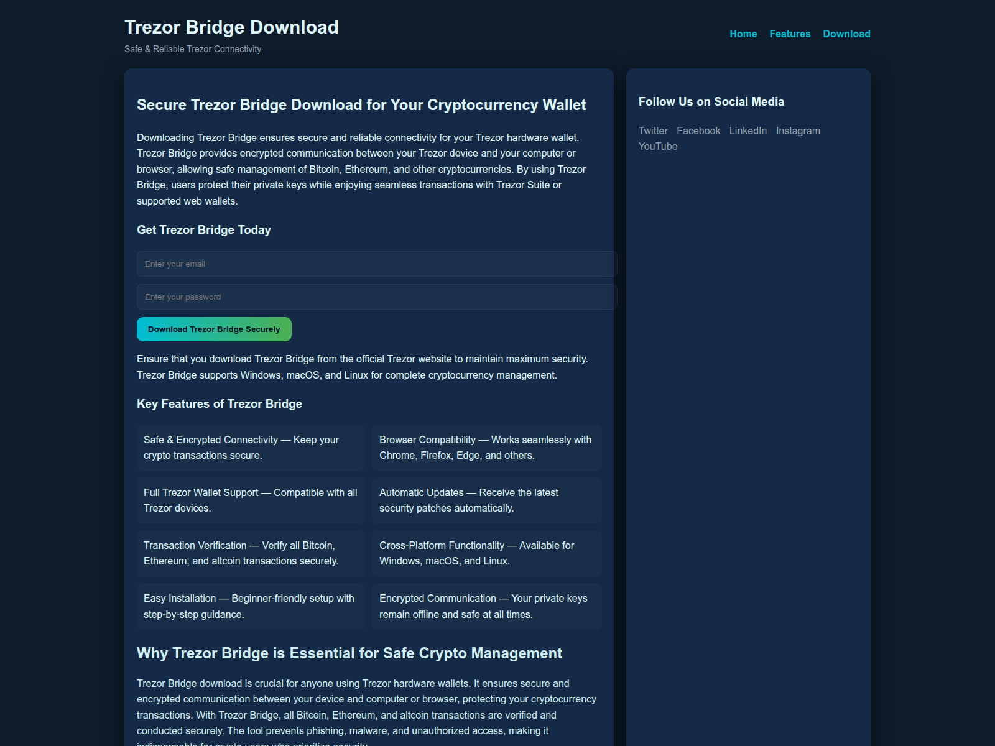Image resolution: width=995 pixels, height=746 pixels.
Task: Click the Browser Compatibility feature card
Action: [x=486, y=448]
